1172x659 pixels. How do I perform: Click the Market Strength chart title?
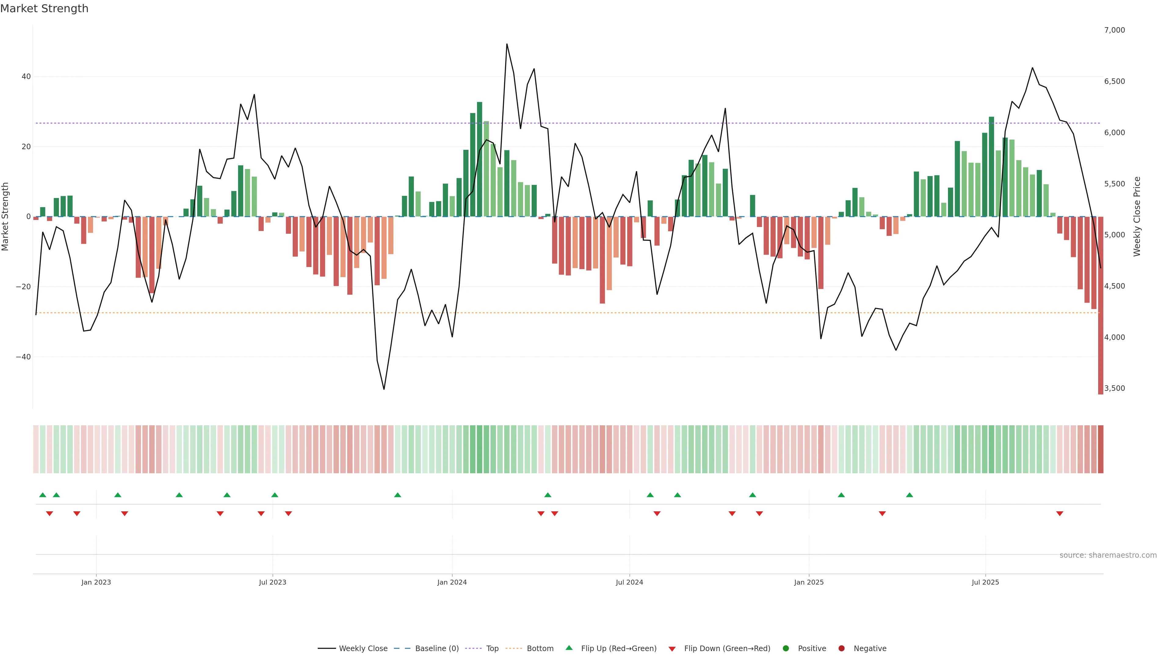(45, 9)
